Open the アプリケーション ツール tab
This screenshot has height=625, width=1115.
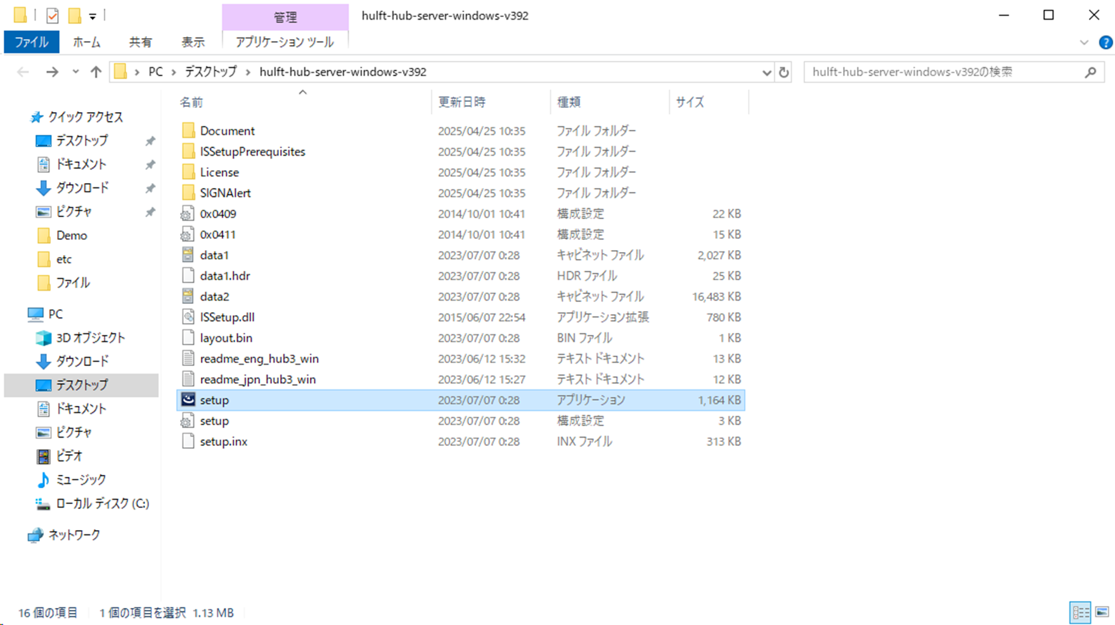(285, 42)
